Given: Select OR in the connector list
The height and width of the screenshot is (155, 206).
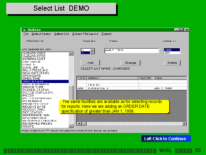Looking at the screenshot, I should click(172, 53).
